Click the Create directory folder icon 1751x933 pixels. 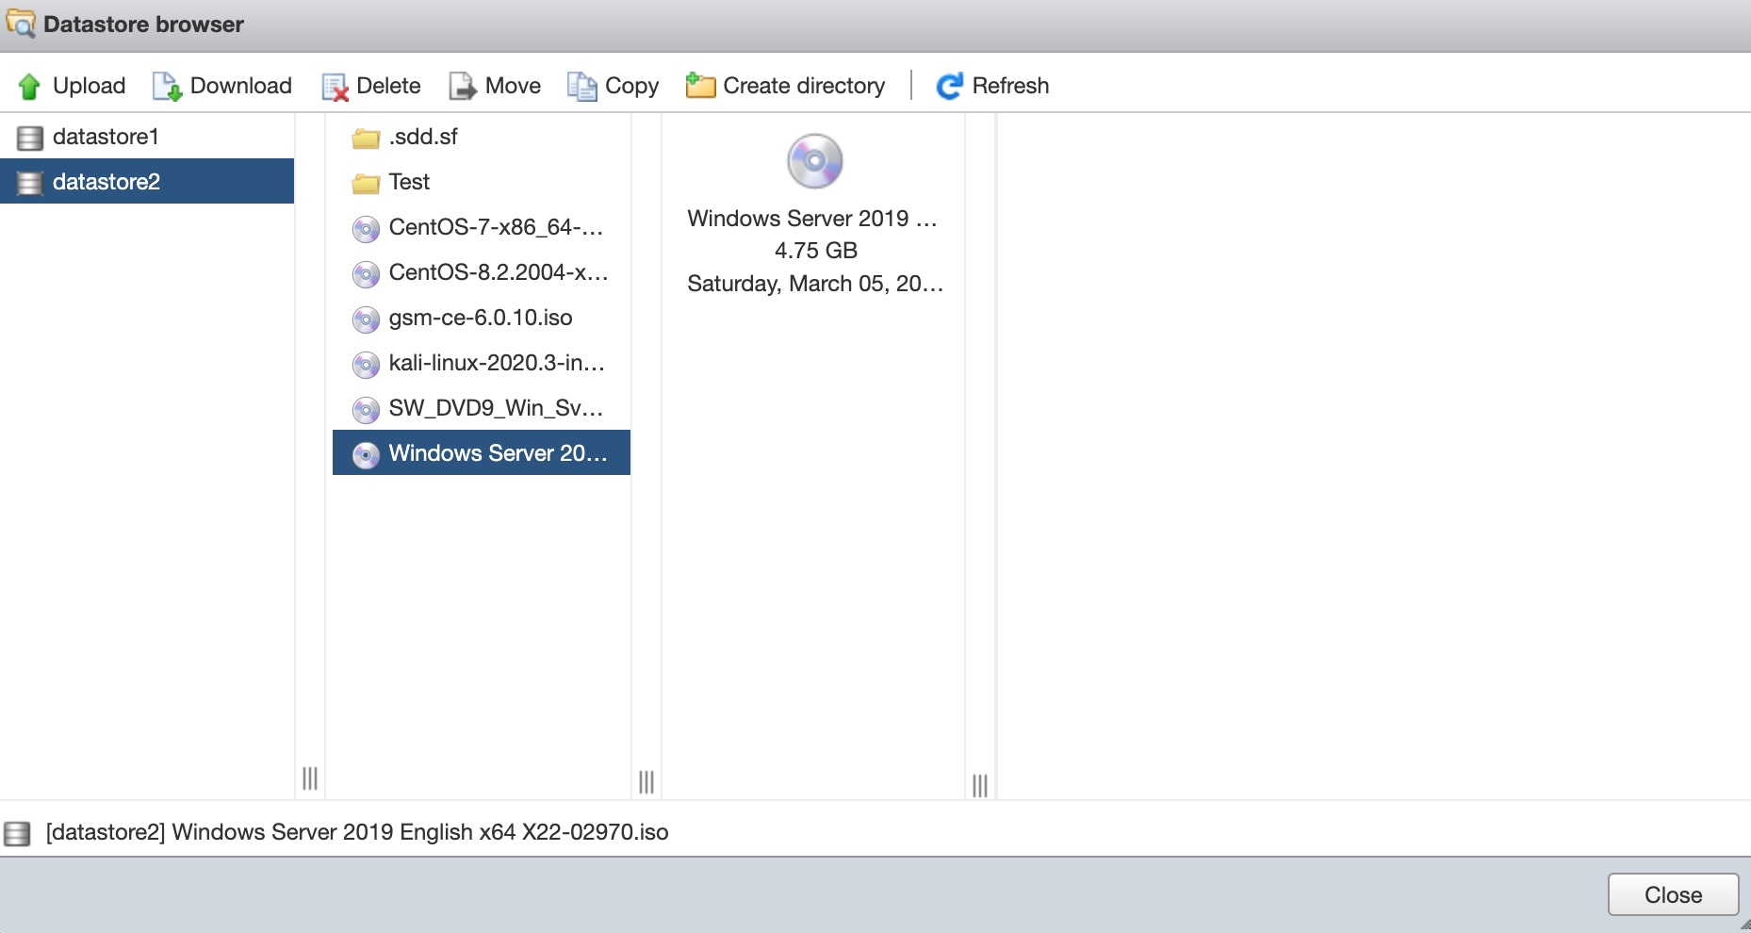pyautogui.click(x=700, y=86)
